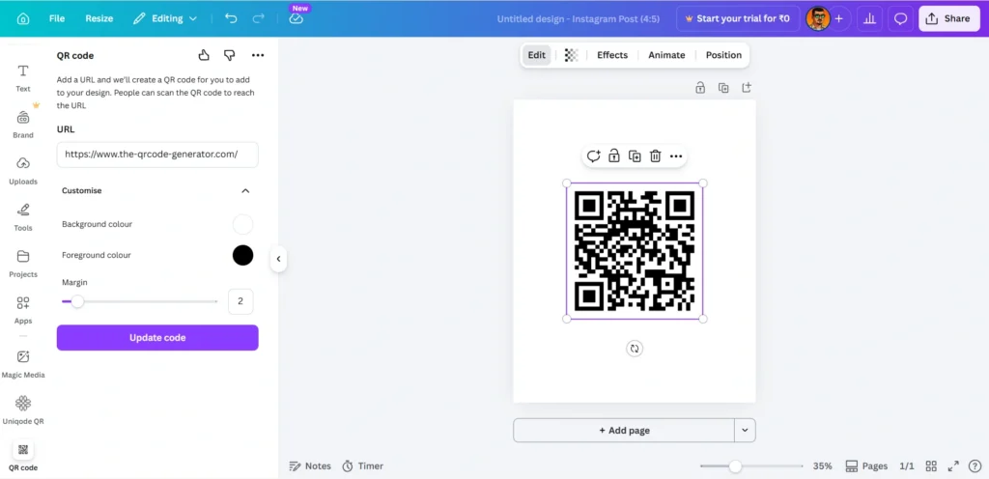
Task: Lock the selected QR code element
Action: pos(613,156)
